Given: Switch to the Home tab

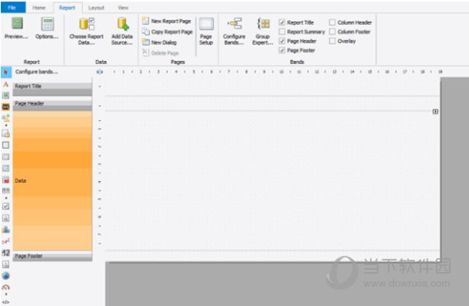Looking at the screenshot, I should coord(39,8).
